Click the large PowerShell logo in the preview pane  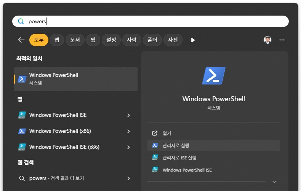tap(214, 76)
